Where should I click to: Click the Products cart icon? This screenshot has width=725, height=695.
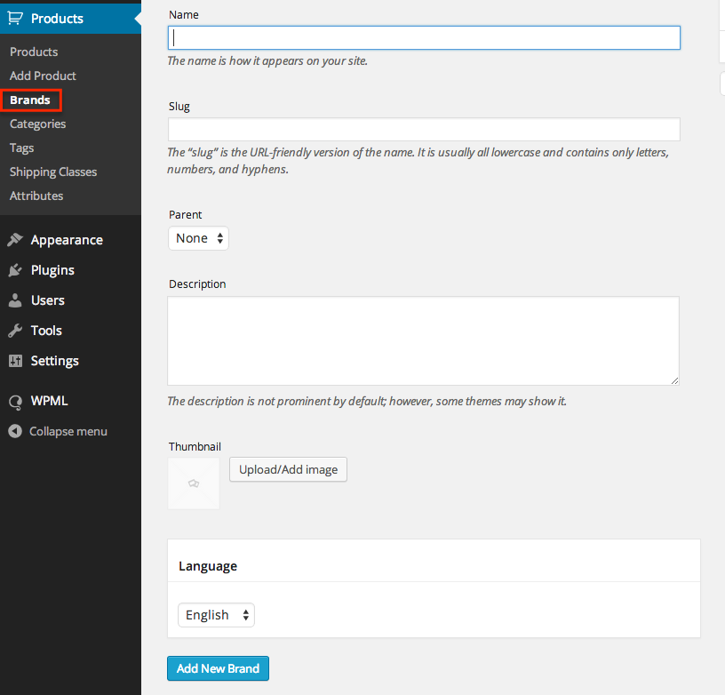point(15,19)
